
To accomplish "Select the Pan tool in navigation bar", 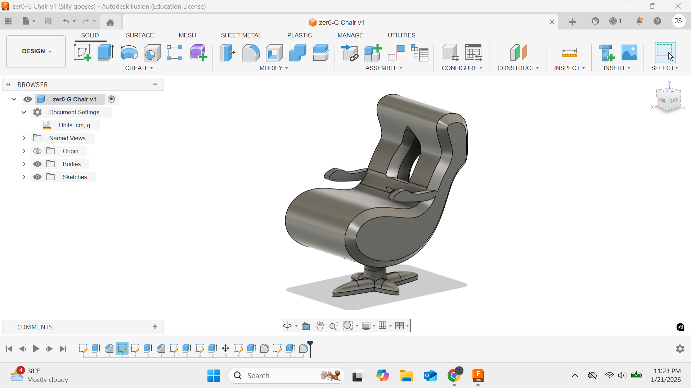I will tap(320, 326).
